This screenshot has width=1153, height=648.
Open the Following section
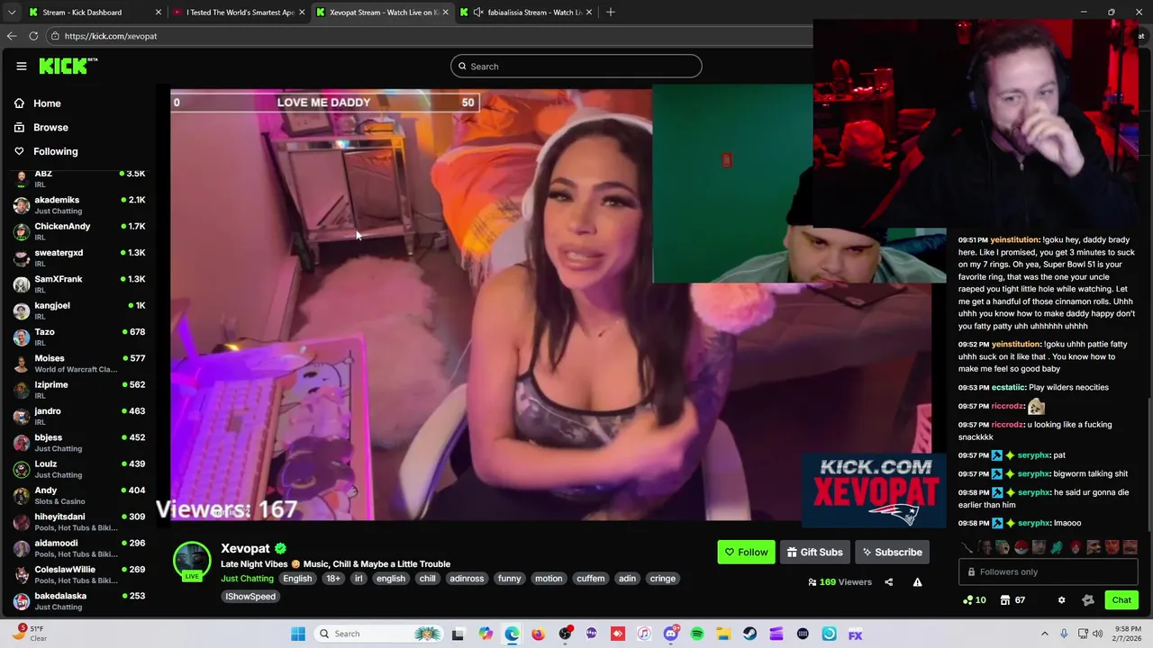point(46,151)
